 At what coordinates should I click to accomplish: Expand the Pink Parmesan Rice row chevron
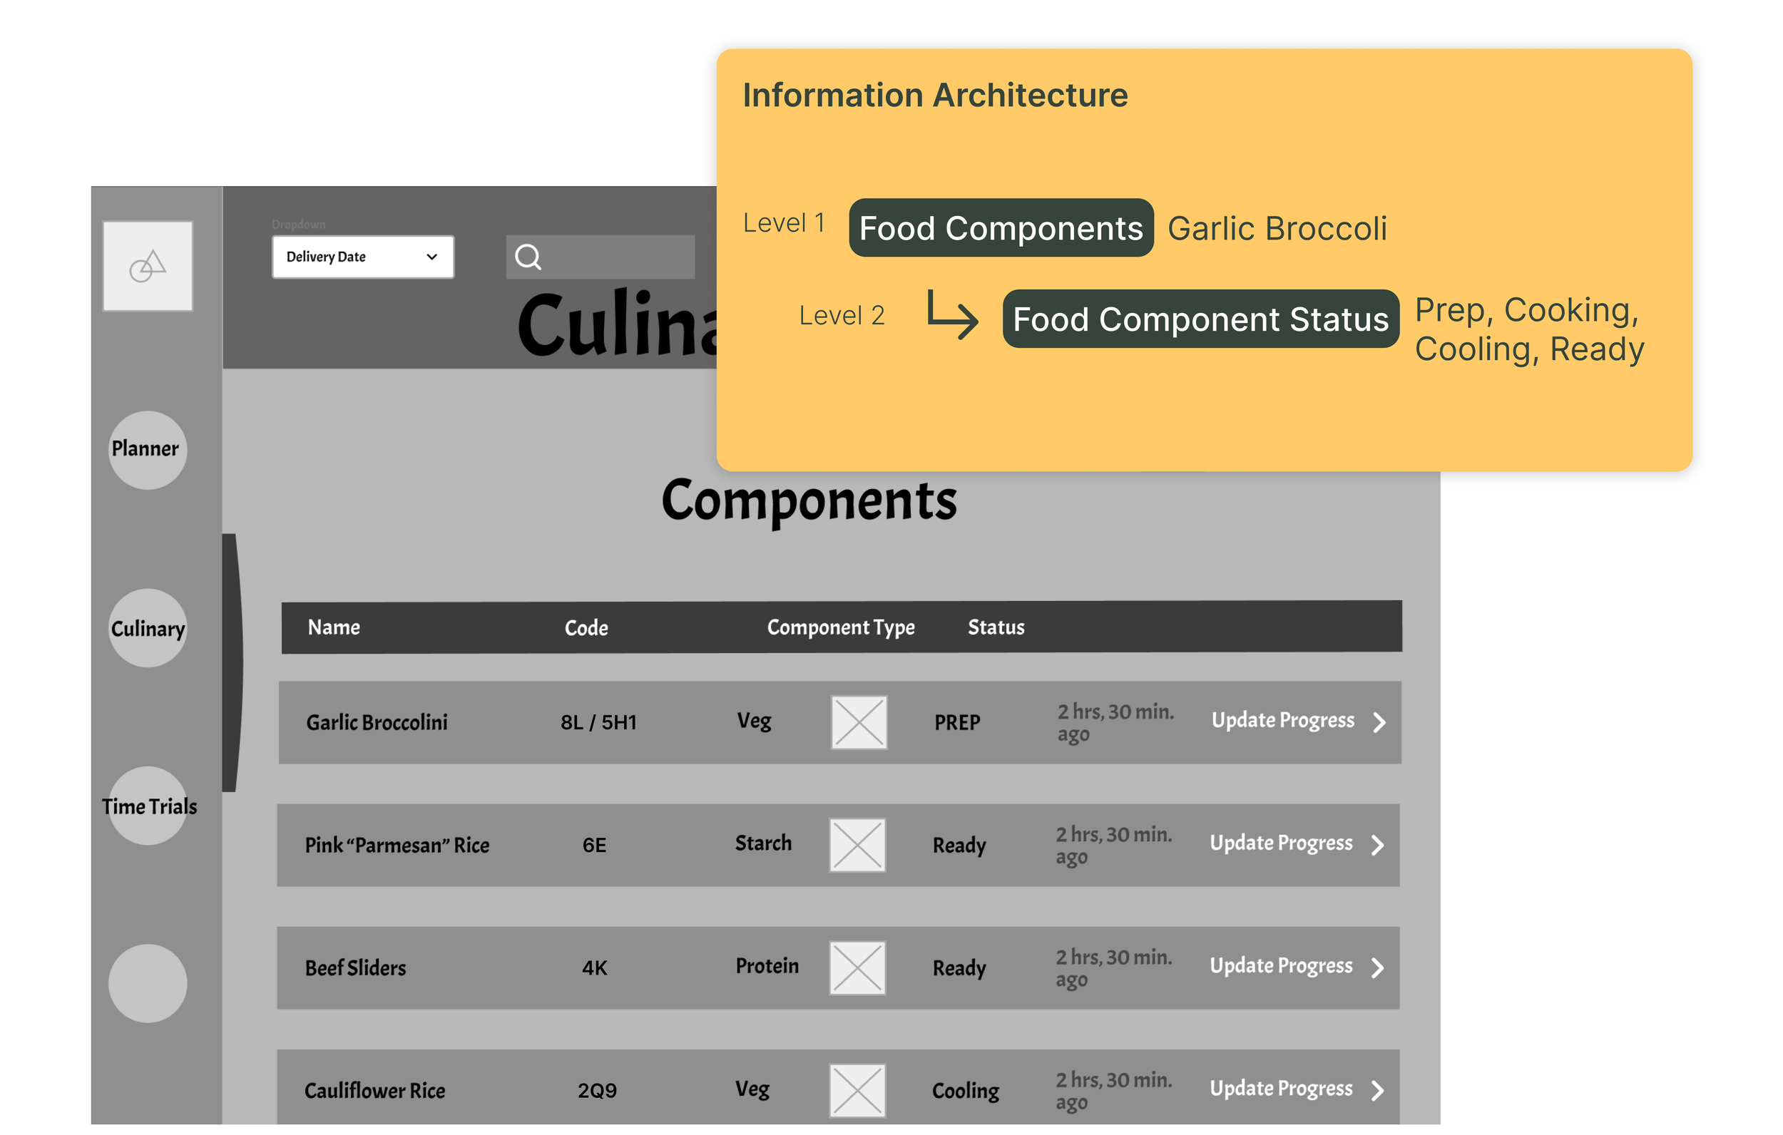(x=1377, y=845)
